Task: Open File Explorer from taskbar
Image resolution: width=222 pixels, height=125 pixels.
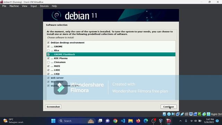Action: coord(130,121)
